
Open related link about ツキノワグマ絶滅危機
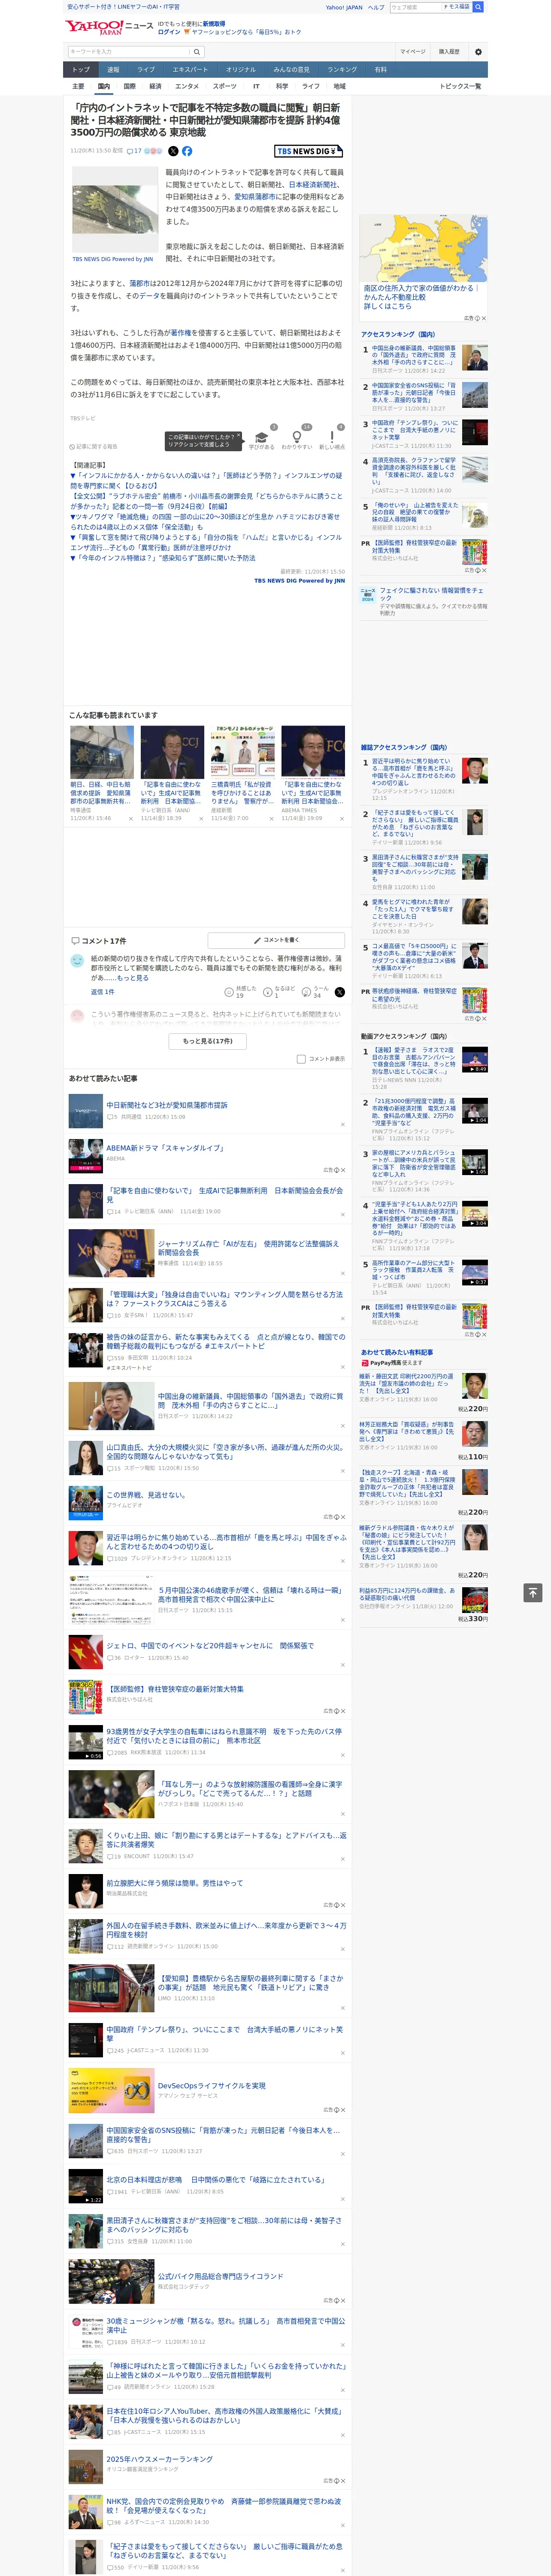205,521
